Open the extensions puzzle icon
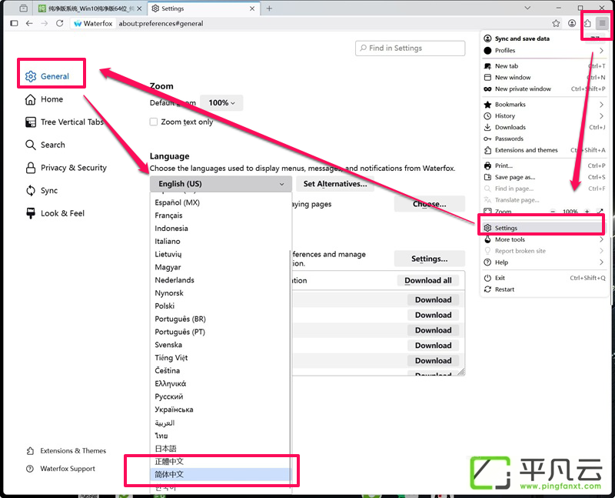This screenshot has height=498, width=615. (x=587, y=23)
